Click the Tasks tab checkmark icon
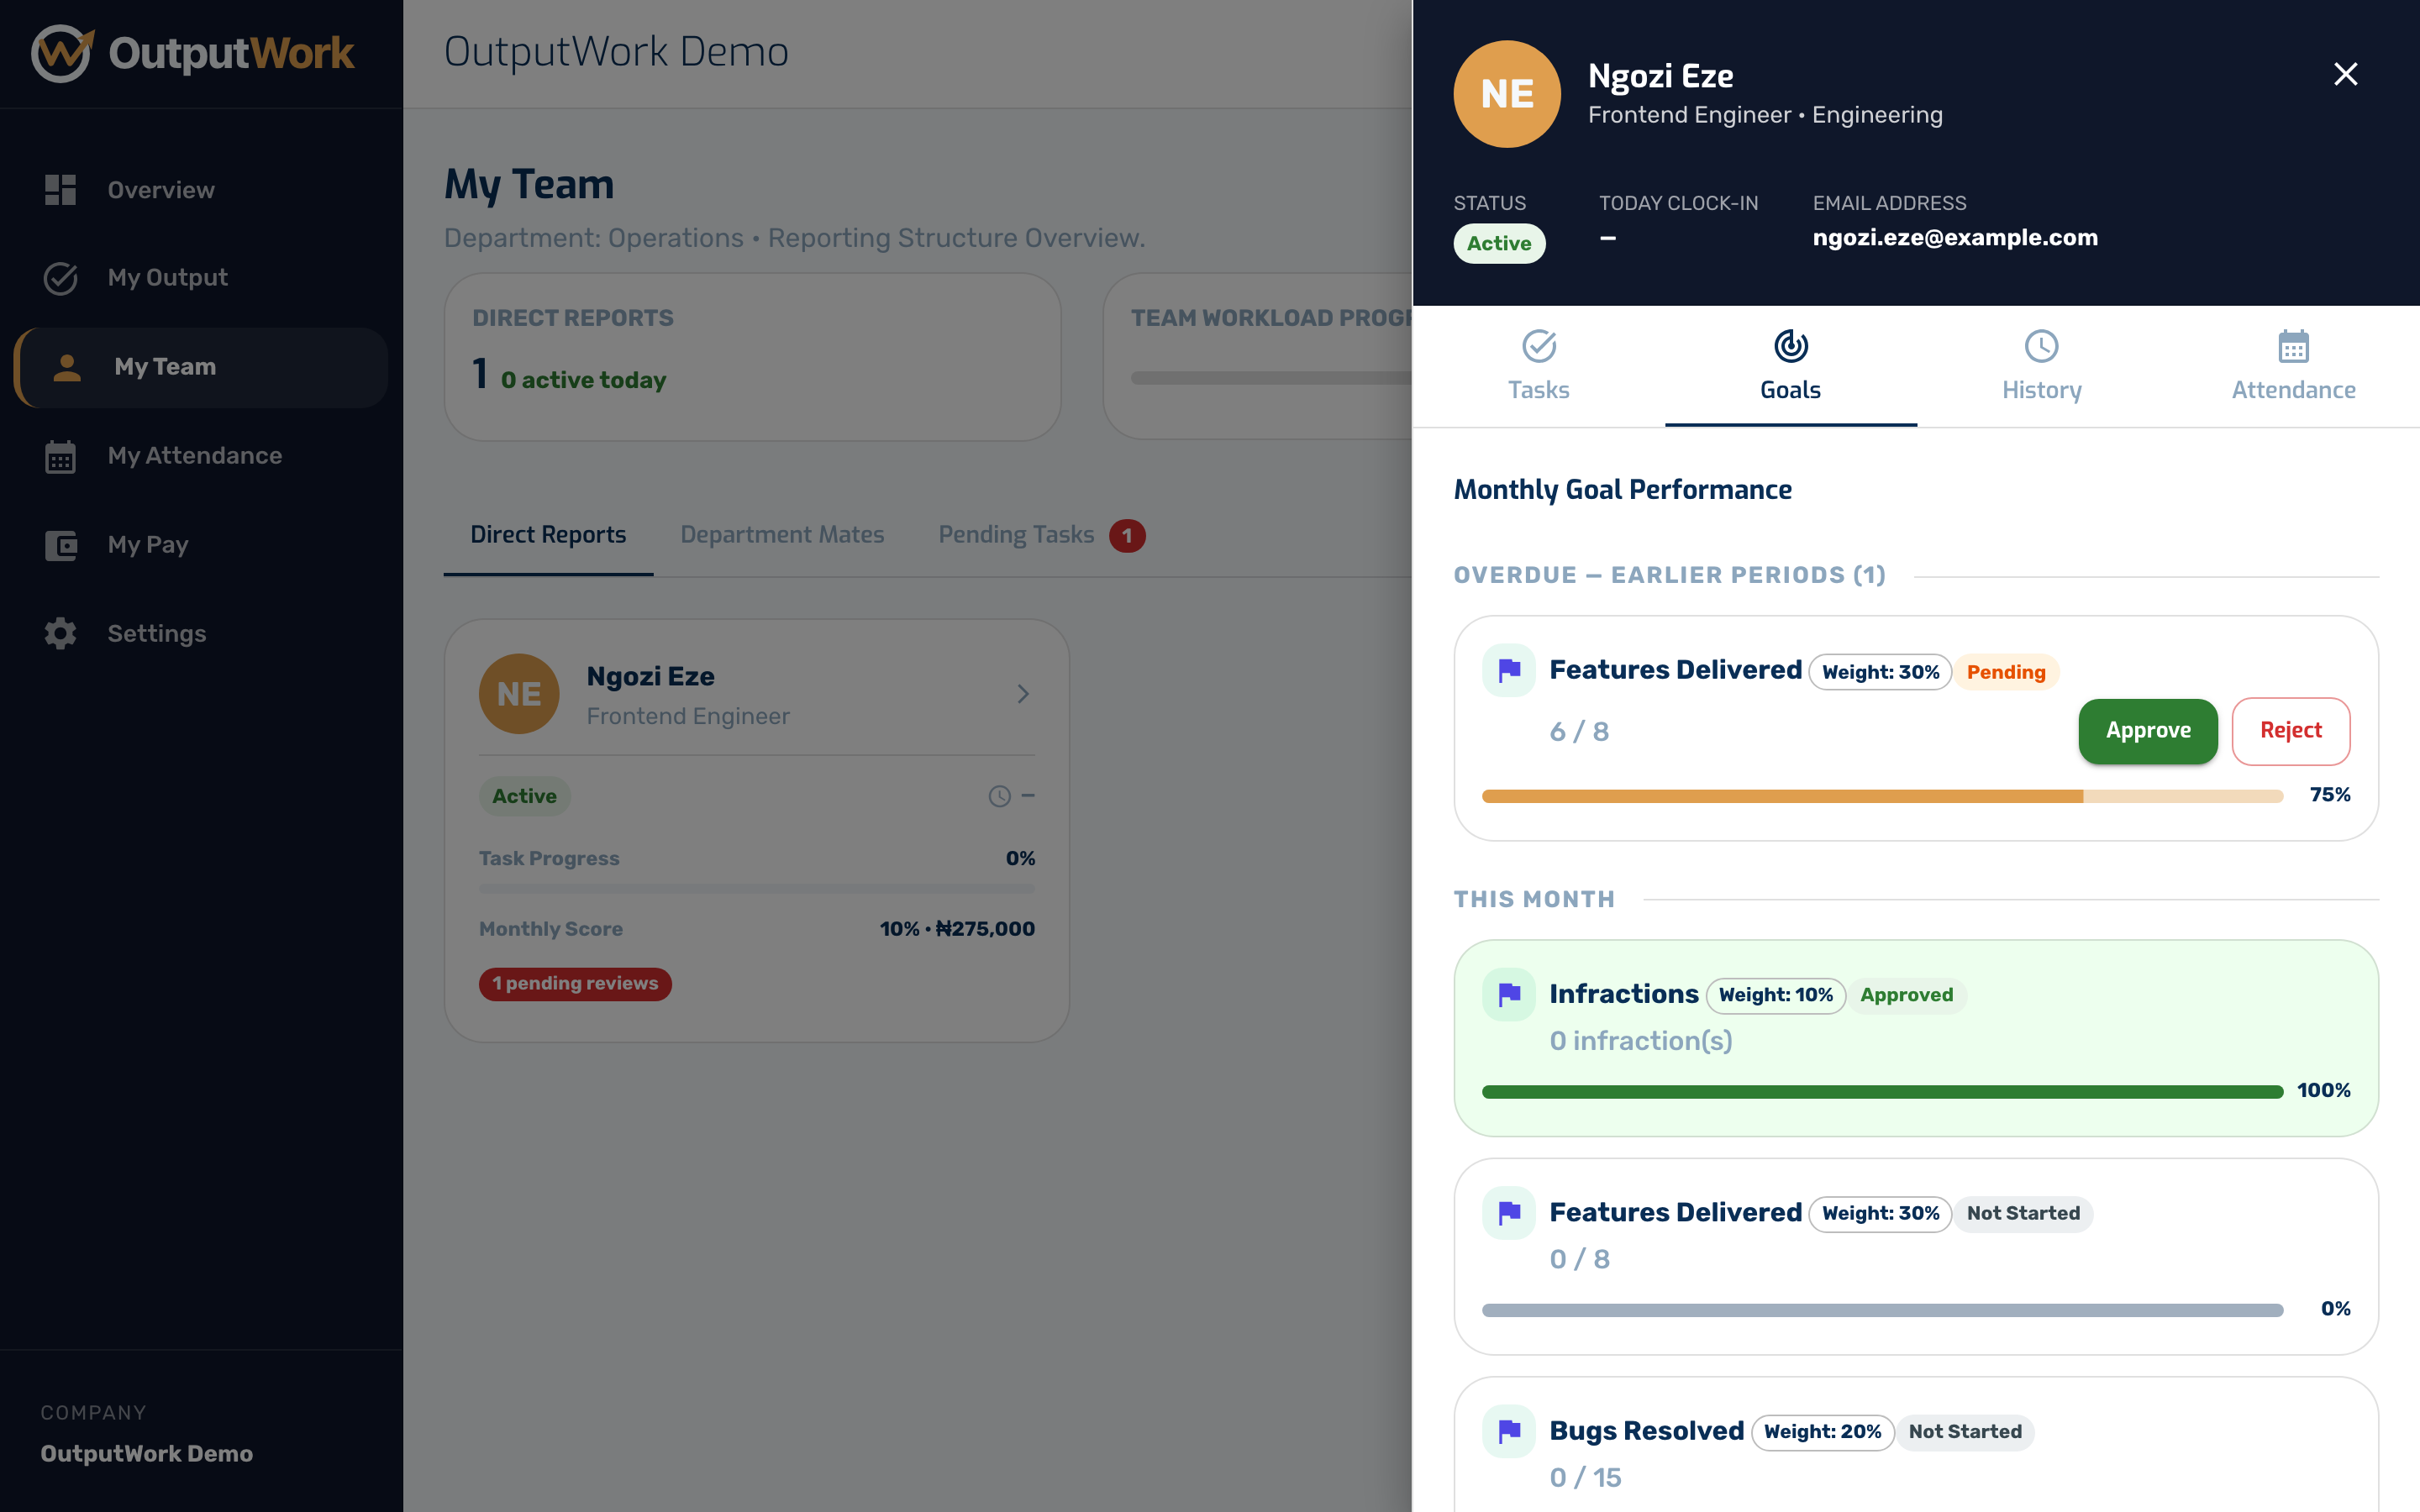 (1538, 346)
